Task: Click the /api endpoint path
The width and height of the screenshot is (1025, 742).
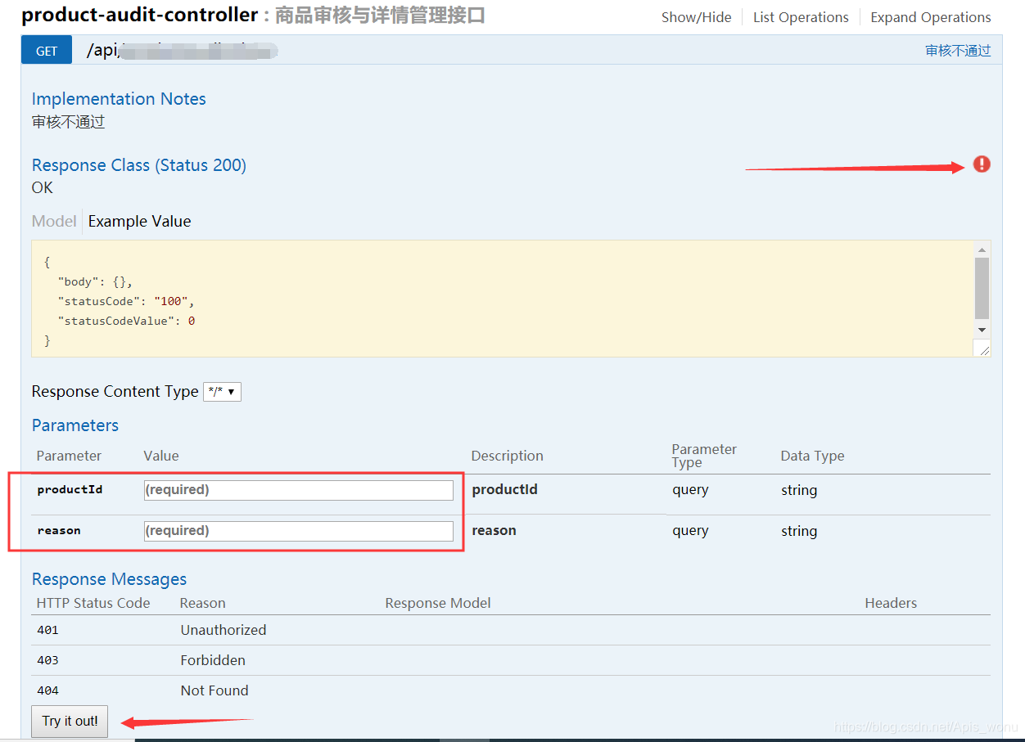Action: [183, 52]
